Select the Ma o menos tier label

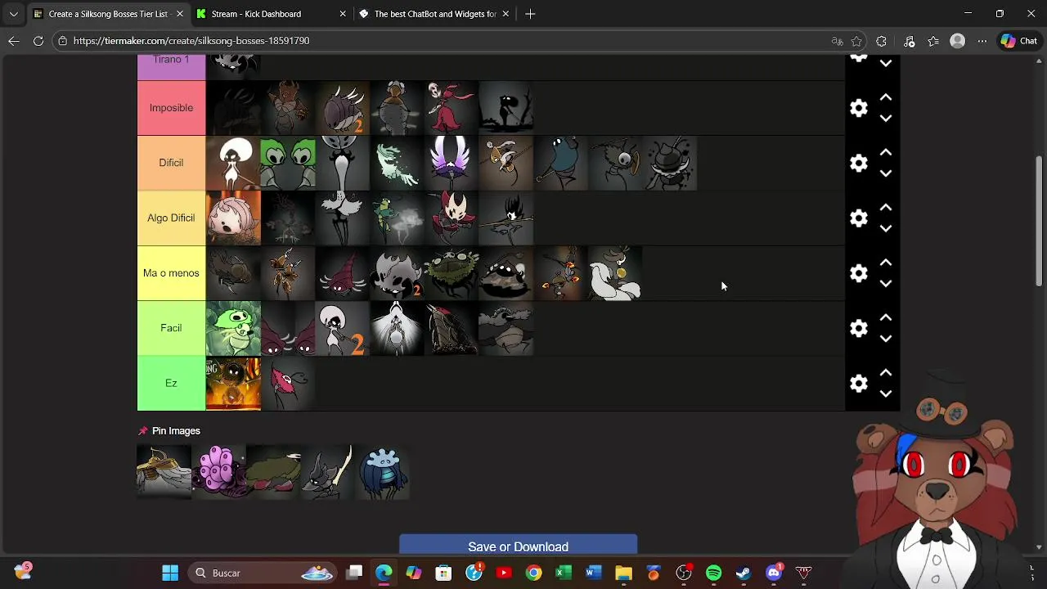171,273
